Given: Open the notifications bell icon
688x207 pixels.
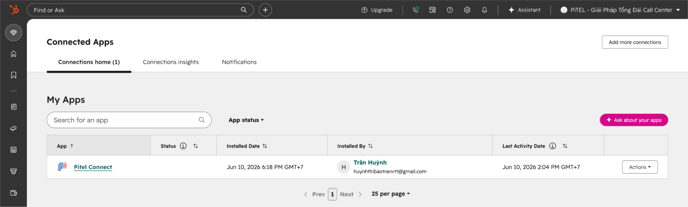Looking at the screenshot, I should pyautogui.click(x=484, y=9).
